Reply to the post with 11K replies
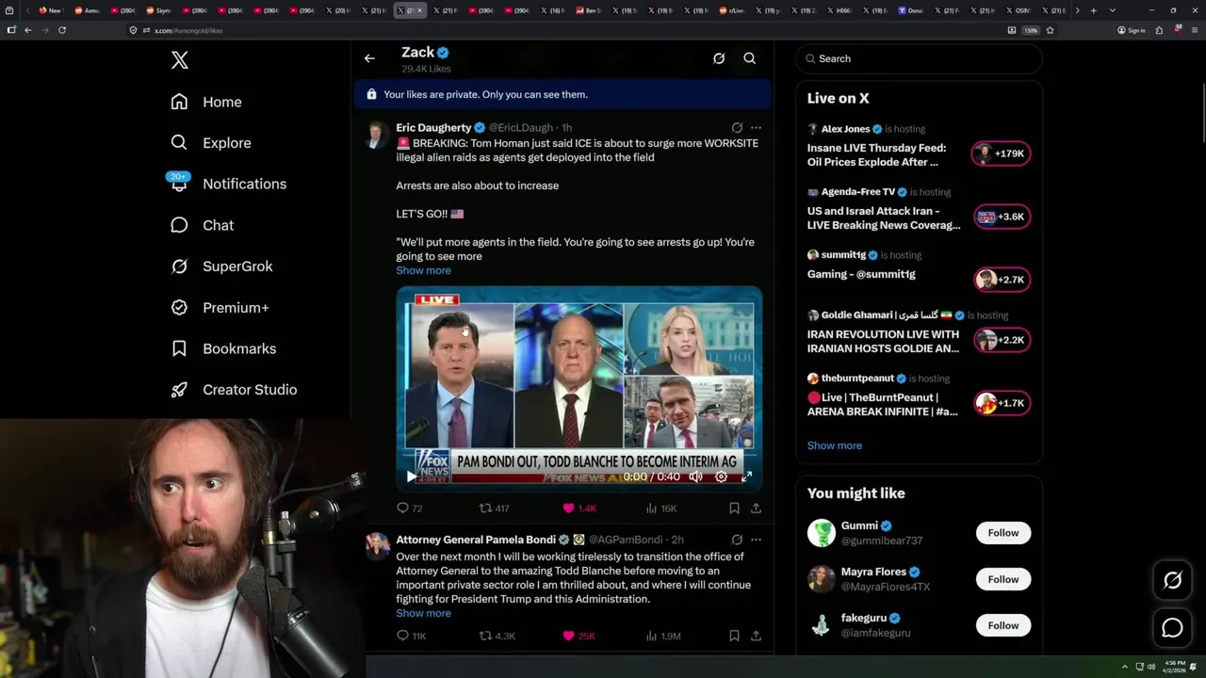Screen dimensions: 1206x678 click(412, 636)
